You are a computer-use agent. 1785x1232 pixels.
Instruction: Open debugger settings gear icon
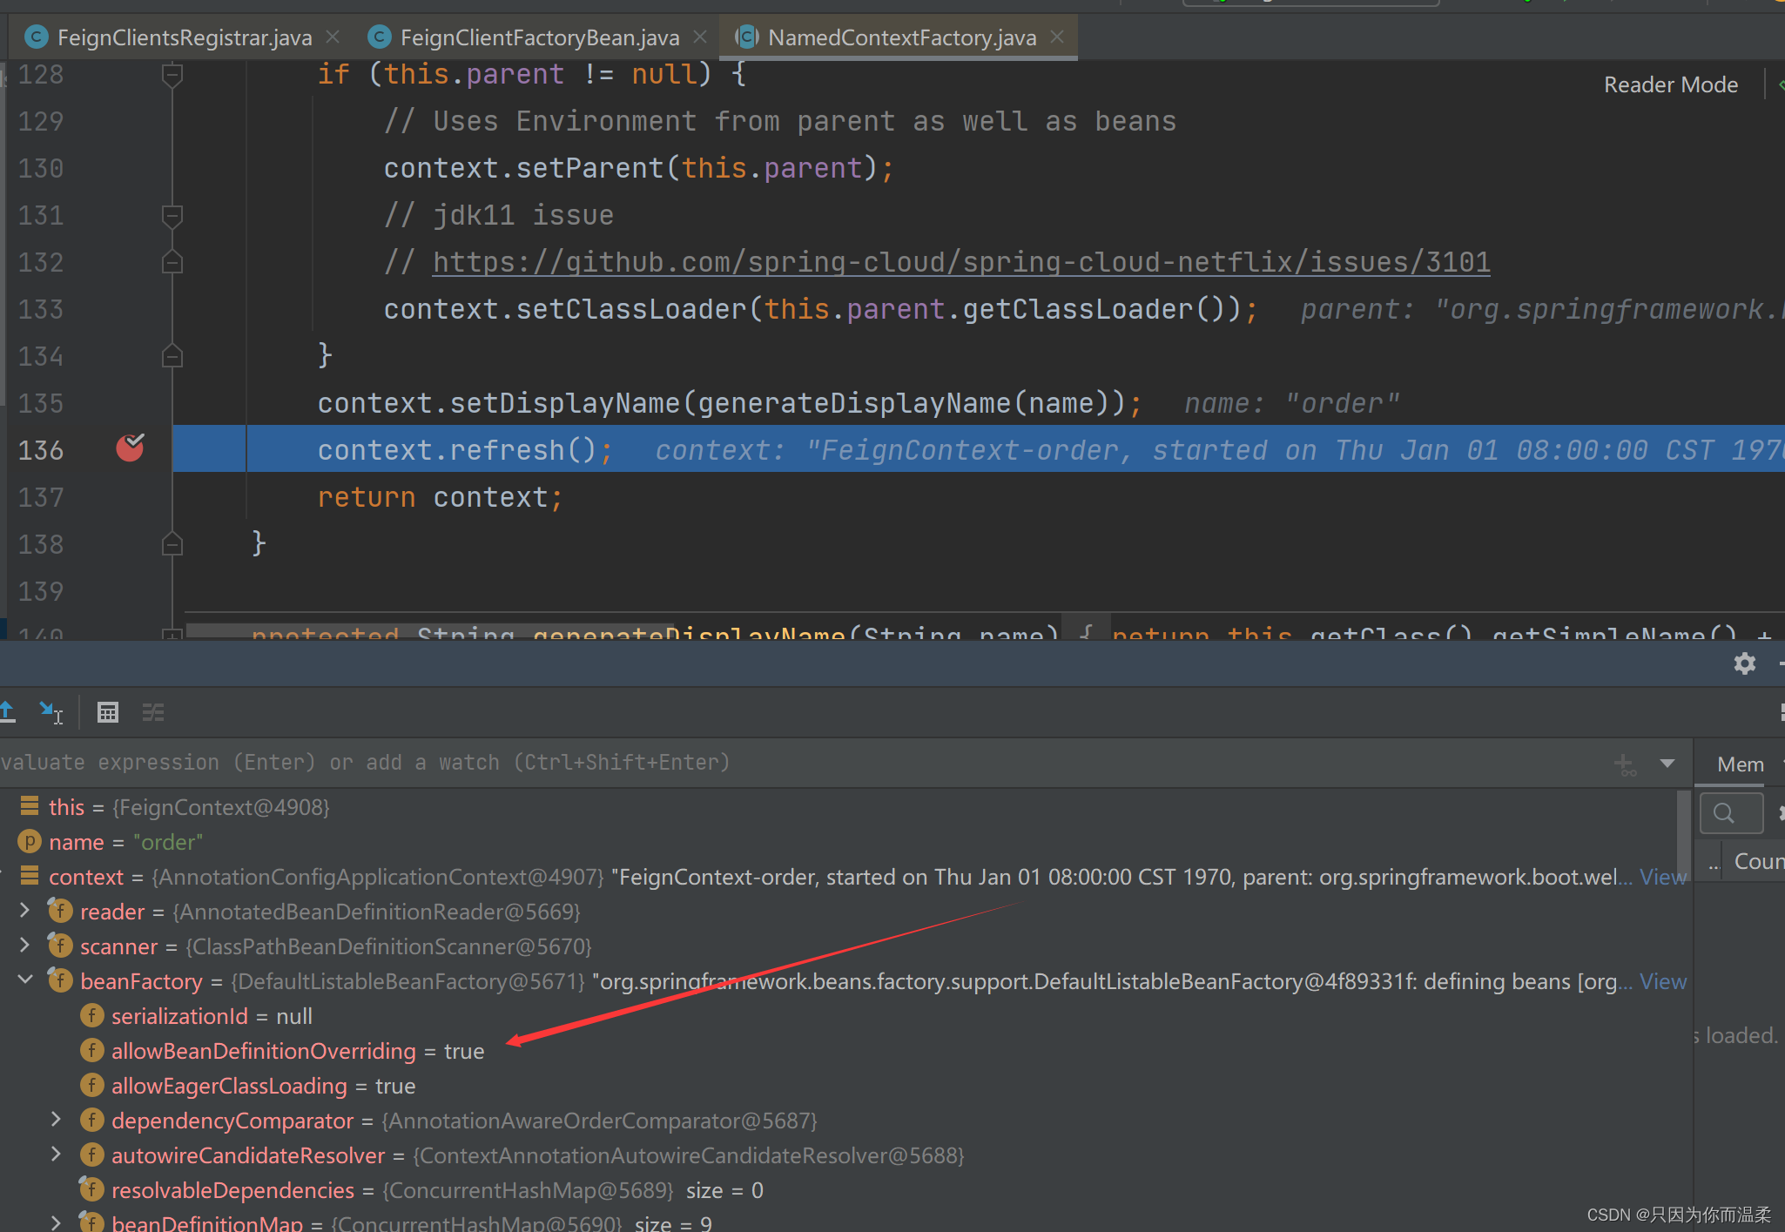click(1744, 664)
